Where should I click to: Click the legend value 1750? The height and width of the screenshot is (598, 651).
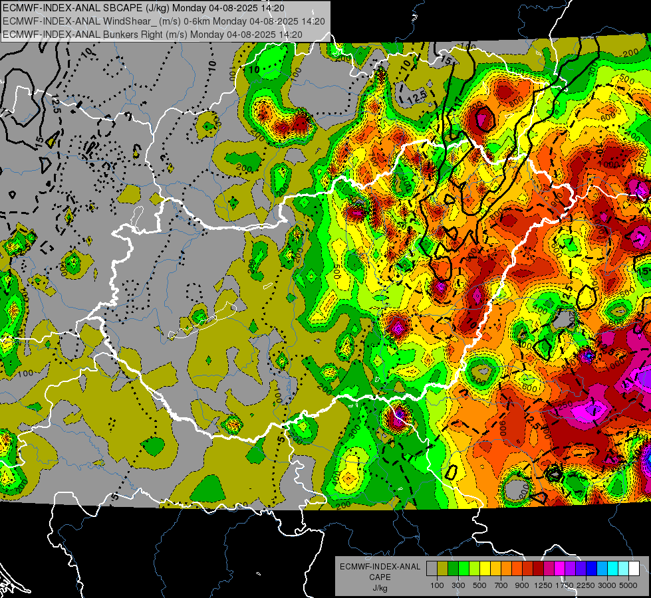(565, 585)
